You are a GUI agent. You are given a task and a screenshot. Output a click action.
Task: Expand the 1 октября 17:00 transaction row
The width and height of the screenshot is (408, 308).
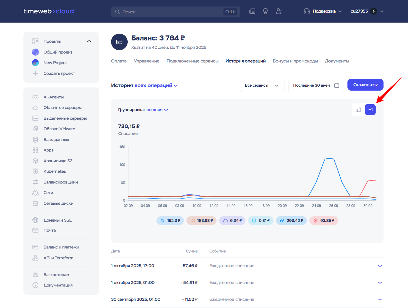(x=380, y=266)
